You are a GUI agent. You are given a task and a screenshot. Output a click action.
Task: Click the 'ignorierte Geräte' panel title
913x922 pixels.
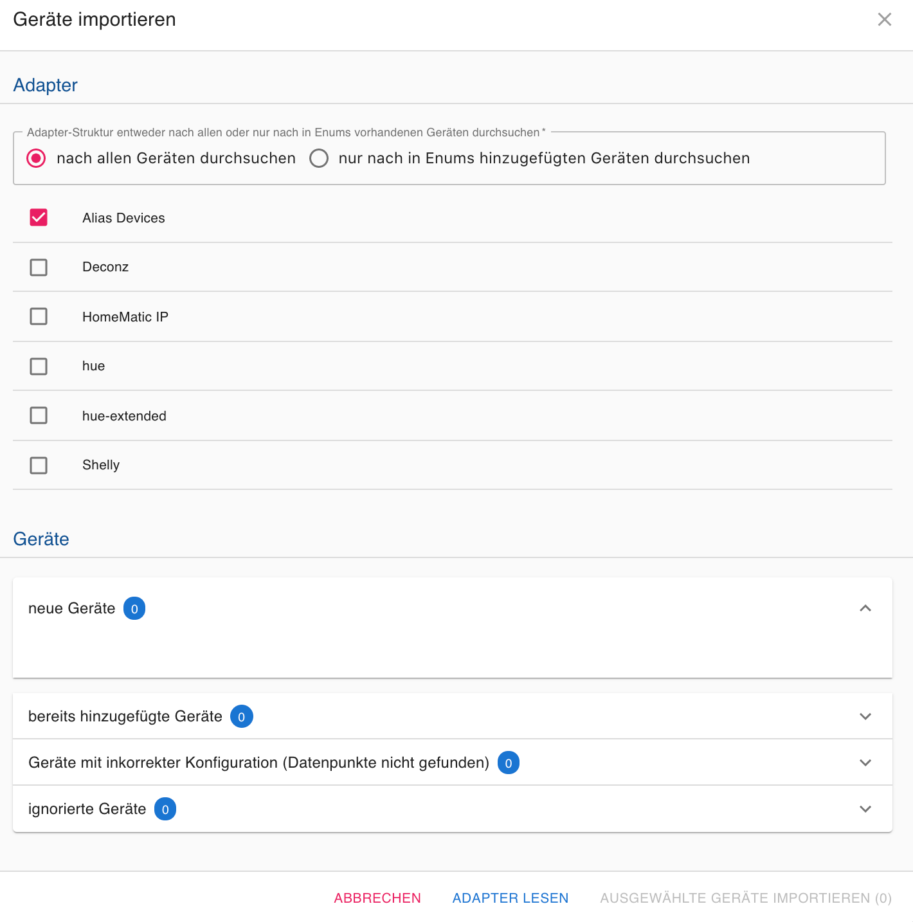(x=87, y=809)
